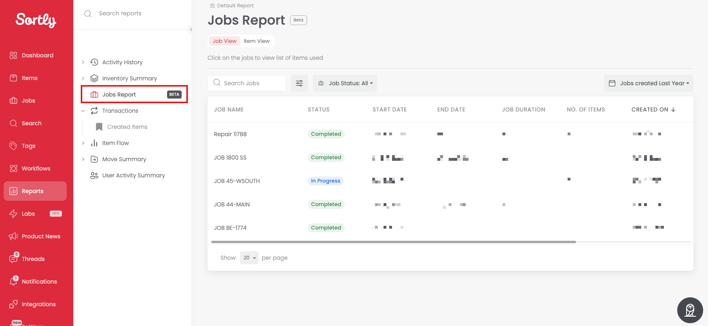Open Product News megaphone icon
The height and width of the screenshot is (326, 708).
click(13, 236)
